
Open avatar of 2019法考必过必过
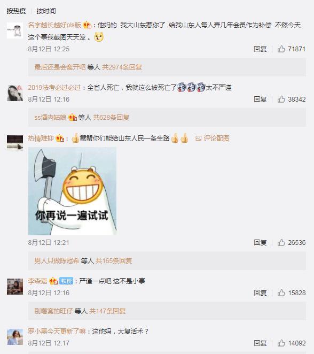pos(15,93)
